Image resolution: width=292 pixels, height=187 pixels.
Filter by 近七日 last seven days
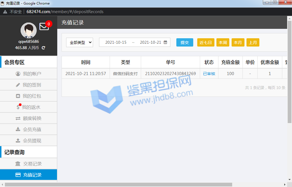(x=206, y=42)
